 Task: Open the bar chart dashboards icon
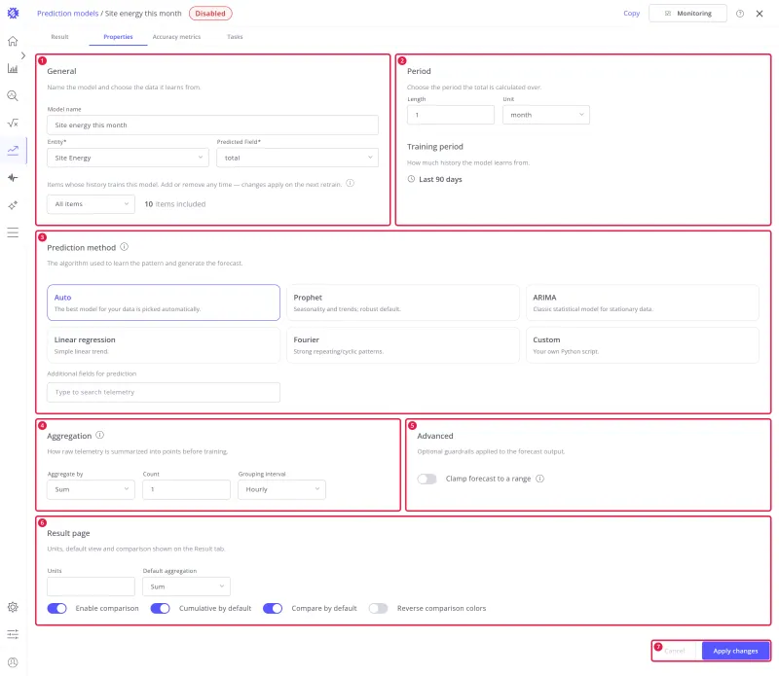[x=13, y=68]
